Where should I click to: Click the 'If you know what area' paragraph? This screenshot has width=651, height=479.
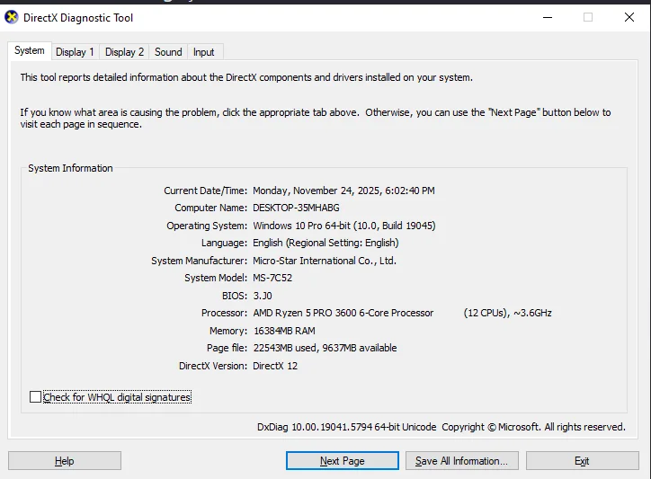316,119
